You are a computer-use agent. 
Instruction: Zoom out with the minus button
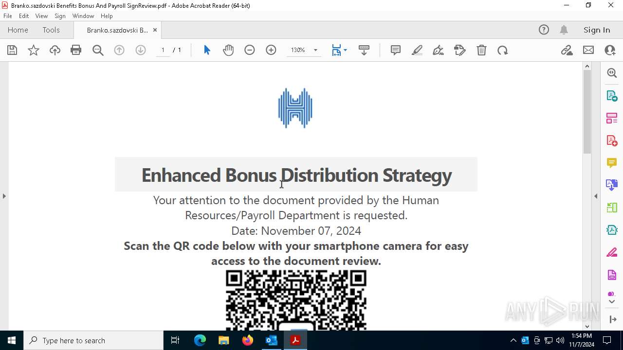pos(250,50)
